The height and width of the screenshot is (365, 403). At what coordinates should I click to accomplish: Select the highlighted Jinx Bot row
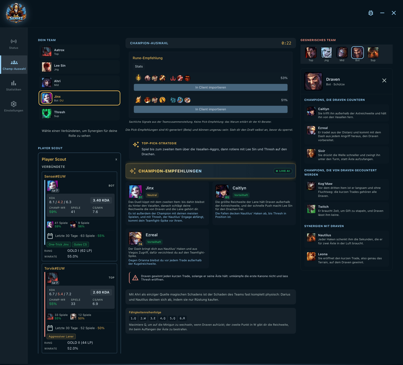79,98
